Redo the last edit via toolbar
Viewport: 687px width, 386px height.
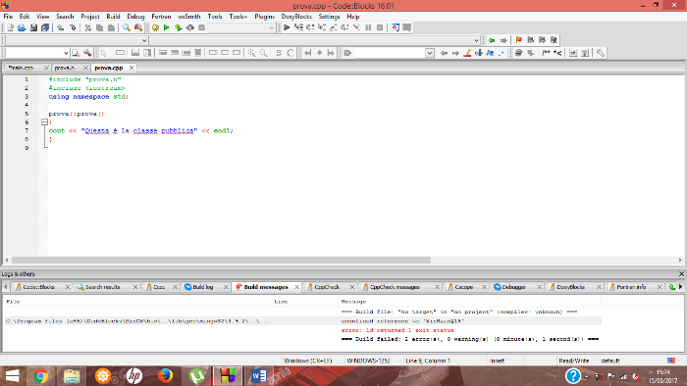click(73, 27)
